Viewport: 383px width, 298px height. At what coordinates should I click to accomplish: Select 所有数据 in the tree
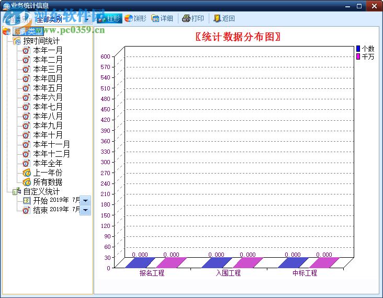(48, 182)
